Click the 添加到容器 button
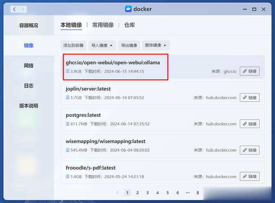This screenshot has height=203, width=275. 73,45
